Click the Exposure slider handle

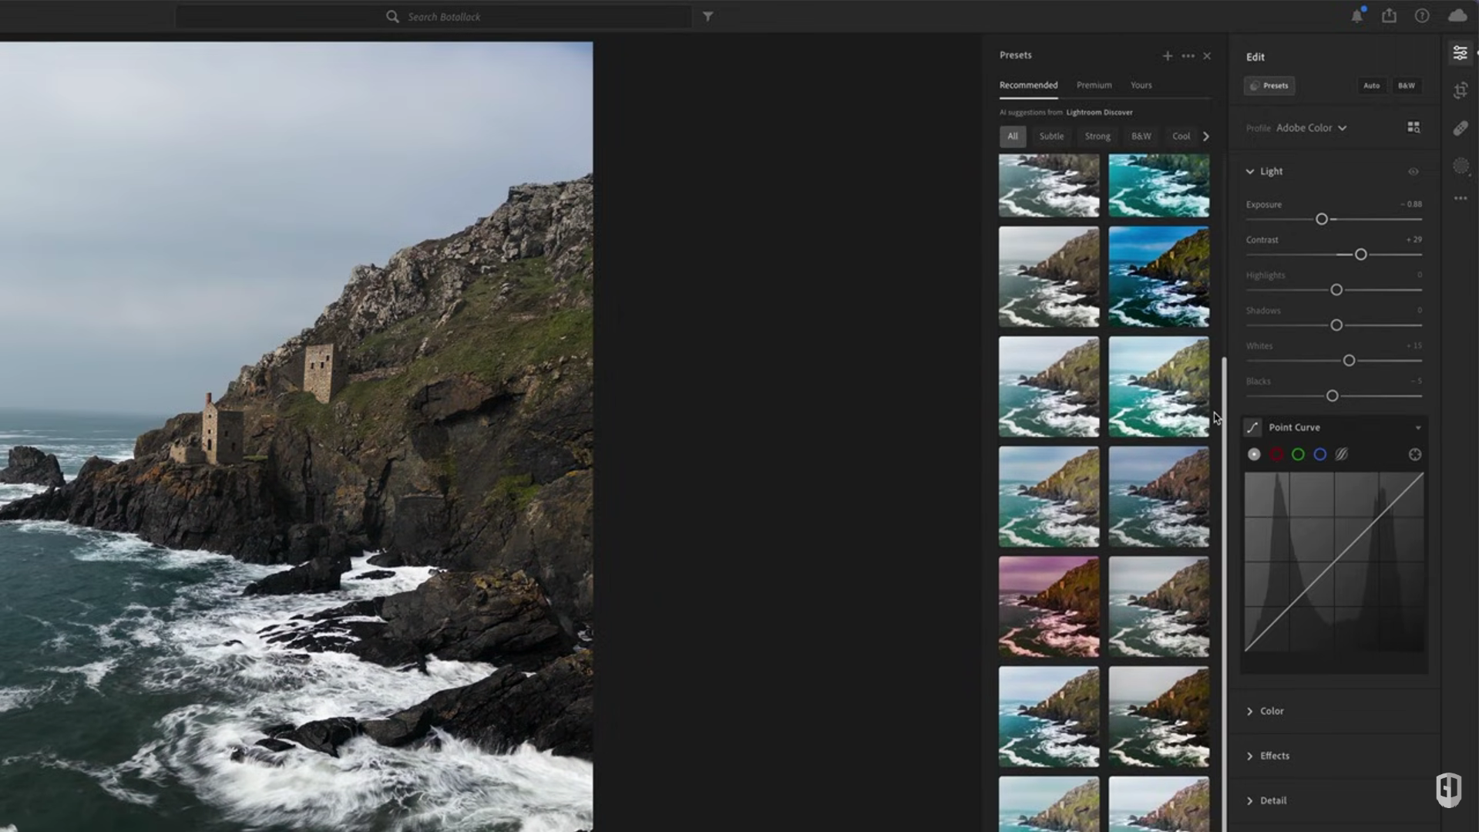(1321, 219)
